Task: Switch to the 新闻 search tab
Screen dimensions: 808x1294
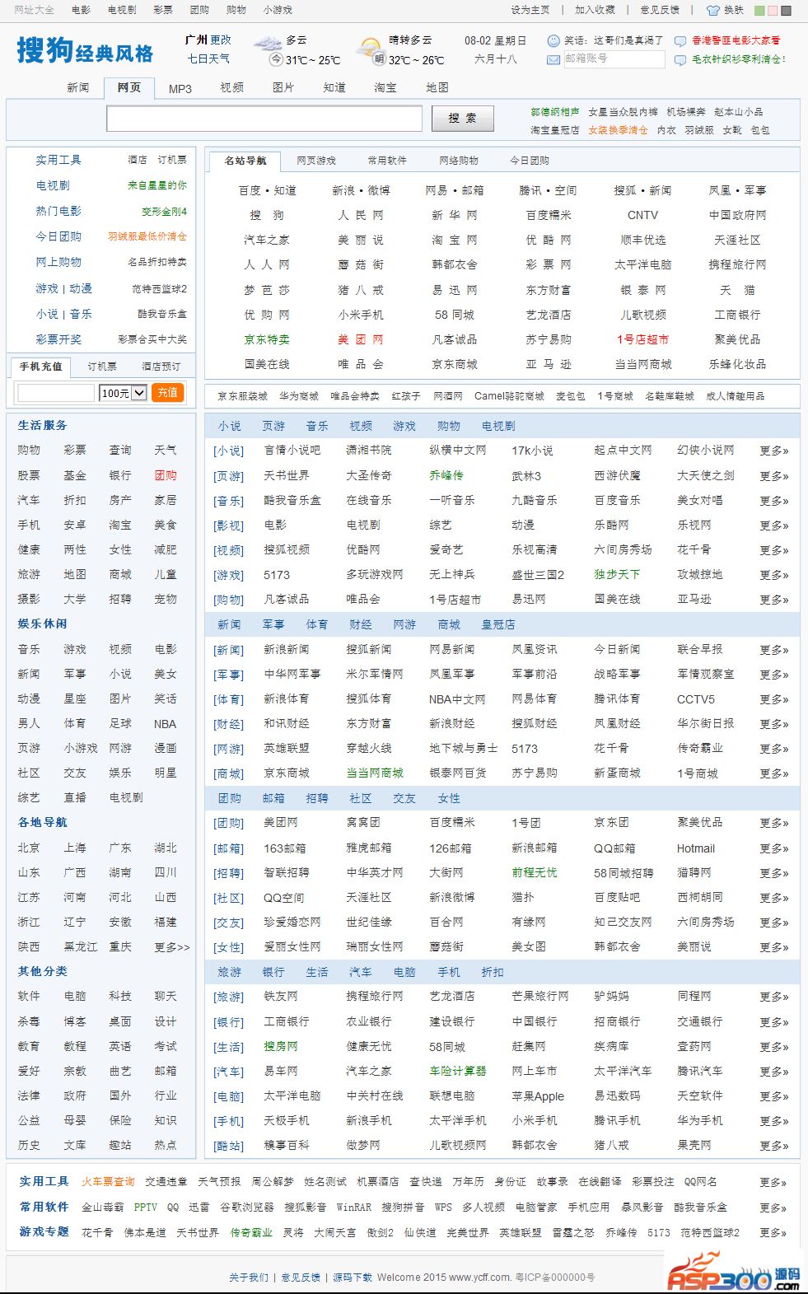Action: pos(78,87)
